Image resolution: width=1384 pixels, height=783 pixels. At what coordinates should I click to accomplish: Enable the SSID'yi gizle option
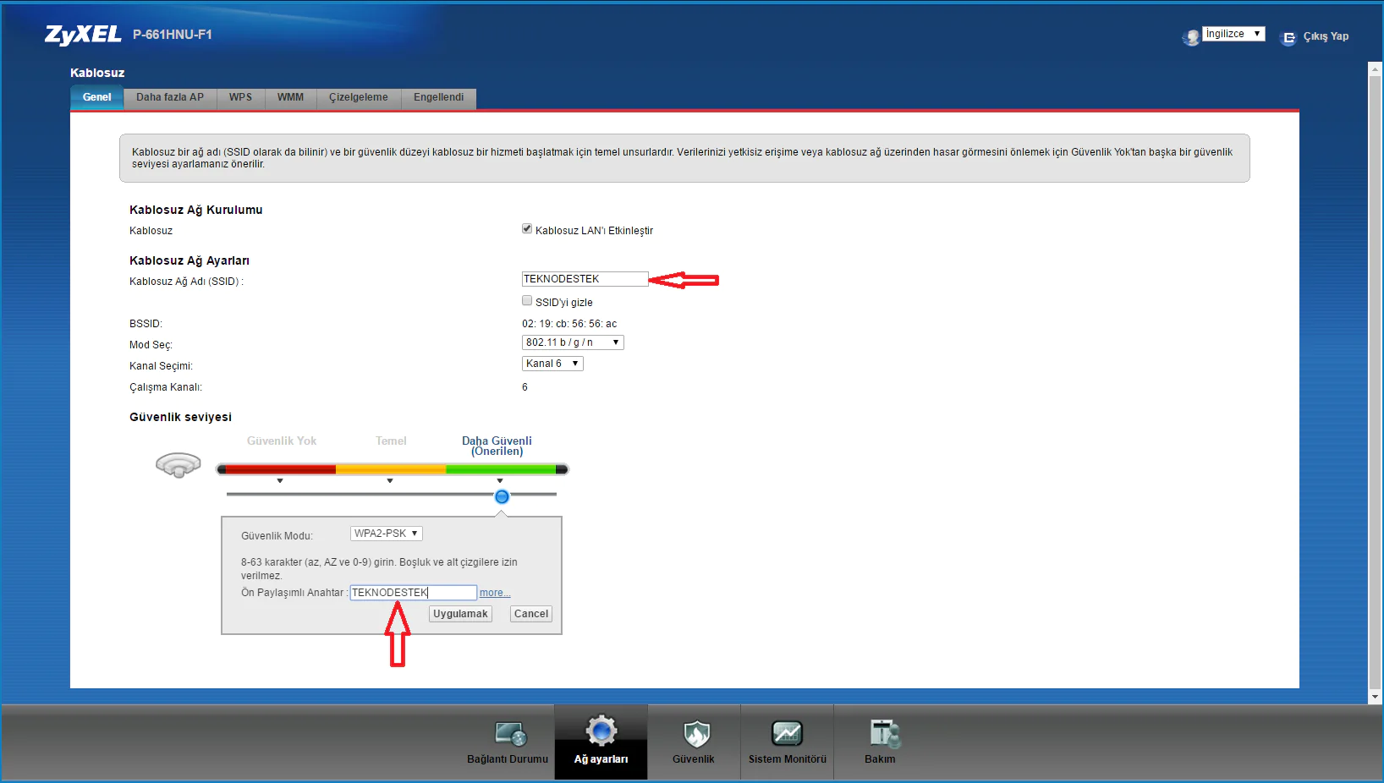coord(526,300)
